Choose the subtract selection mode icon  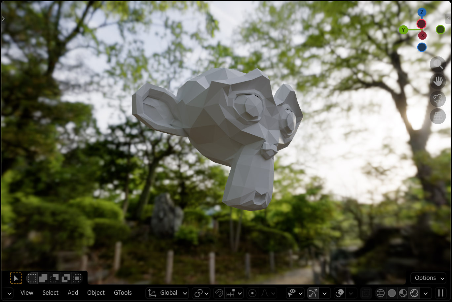point(55,278)
